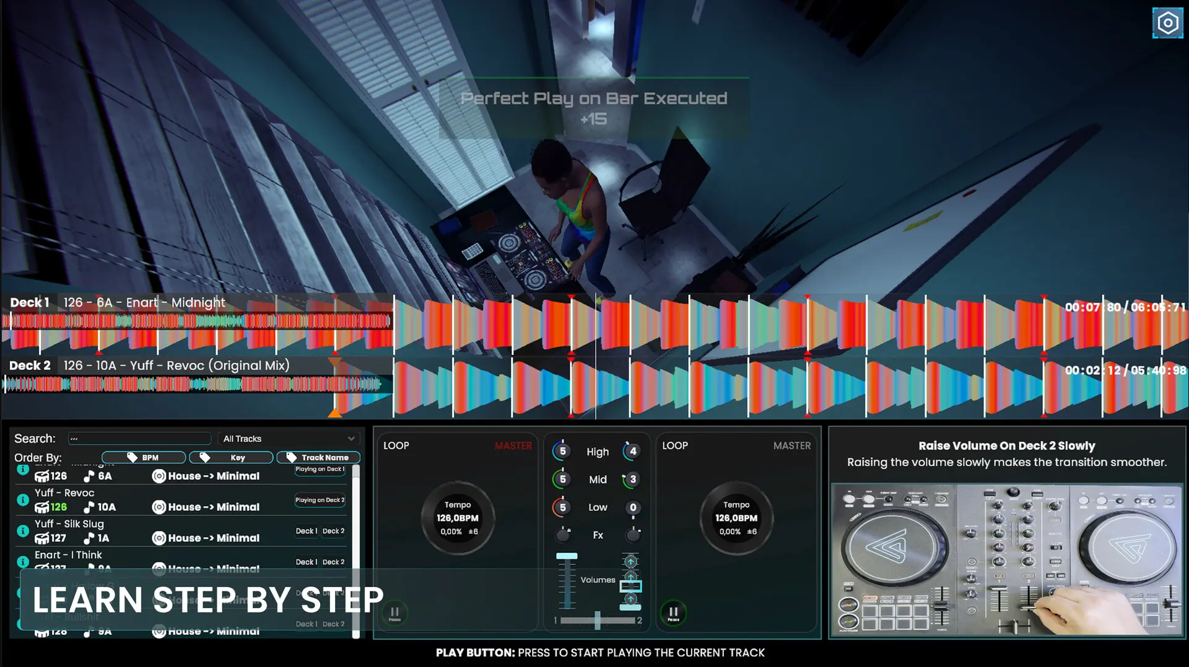The image size is (1189, 667).
Task: Open the All Tracks filter dropdown
Action: 289,438
